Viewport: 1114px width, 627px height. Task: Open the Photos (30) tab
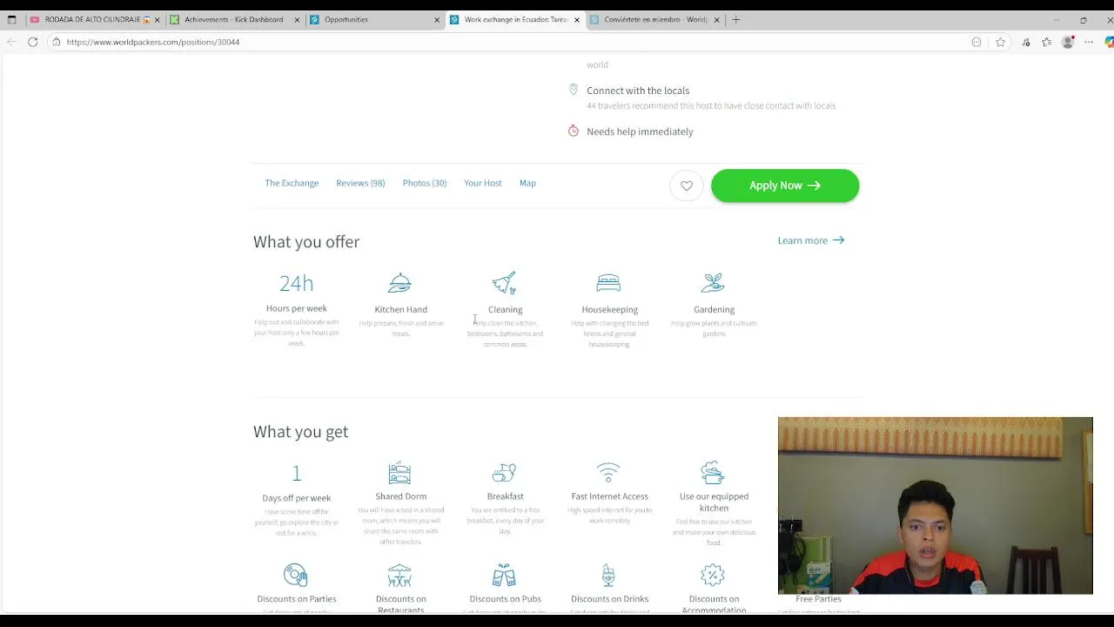tap(425, 183)
